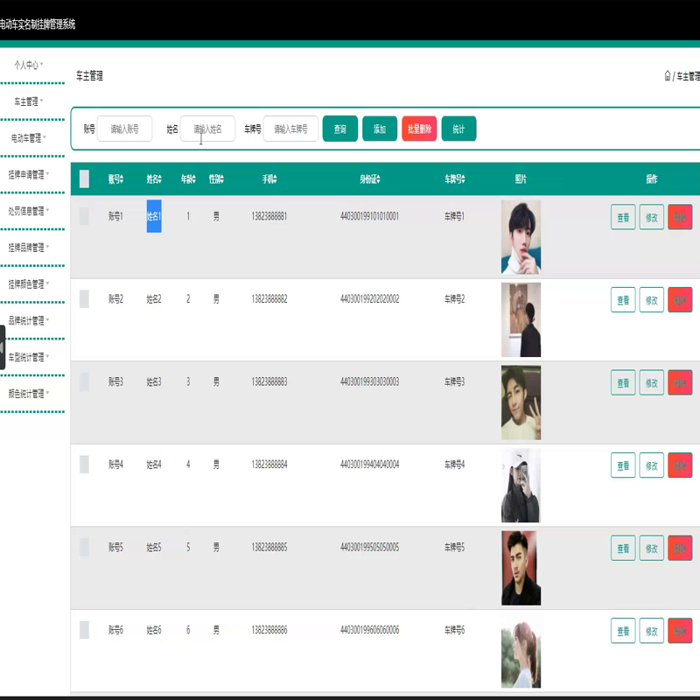Delete the row 账号6
Image resolution: width=700 pixels, height=700 pixels.
point(680,630)
